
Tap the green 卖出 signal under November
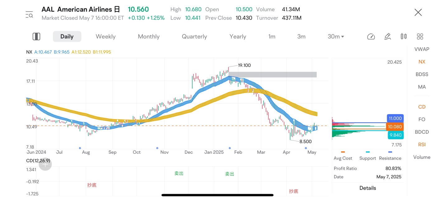(179, 173)
